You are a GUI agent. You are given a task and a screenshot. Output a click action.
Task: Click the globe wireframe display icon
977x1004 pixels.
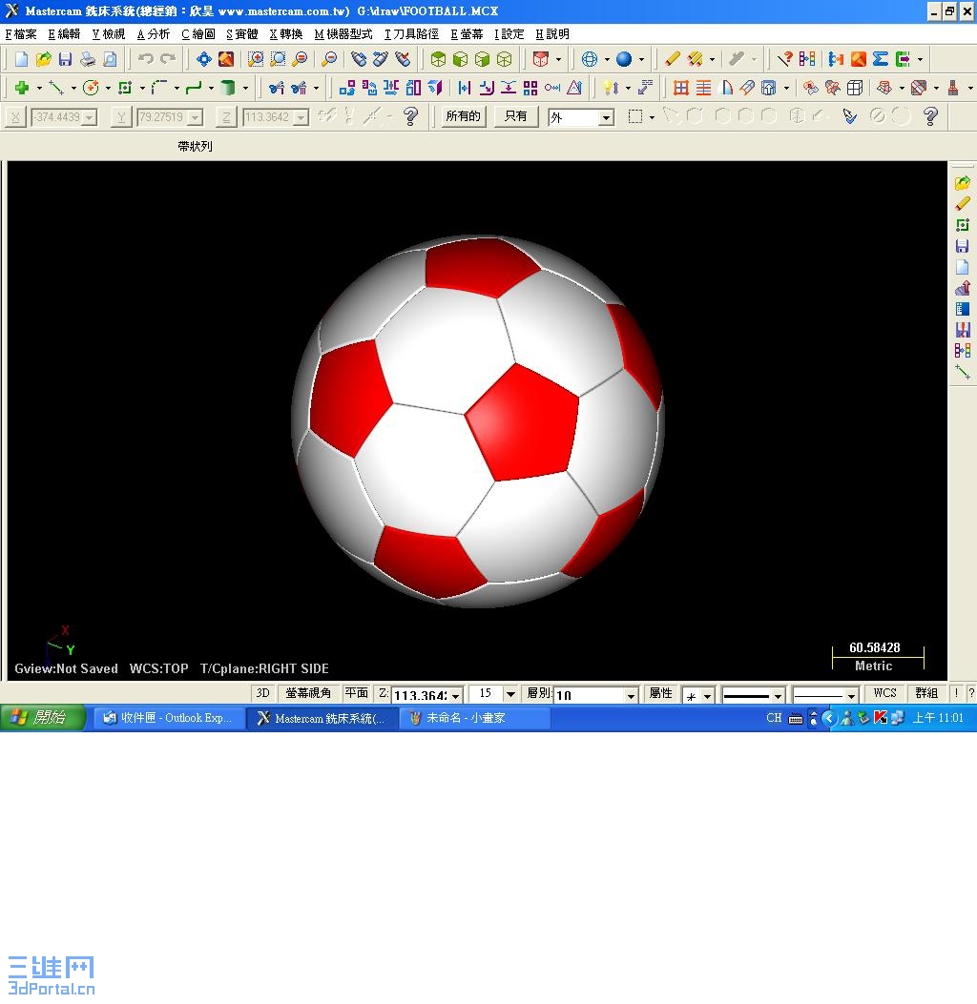coord(590,59)
